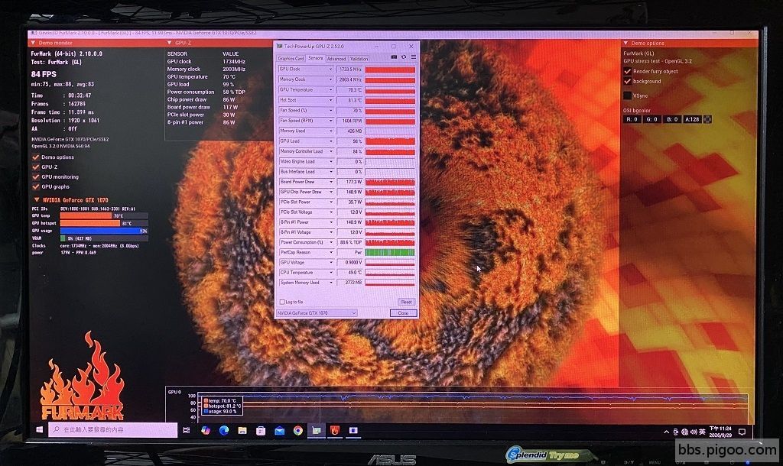Open Google Chrome from the taskbar
Screen dimensions: 783x466
(298, 430)
